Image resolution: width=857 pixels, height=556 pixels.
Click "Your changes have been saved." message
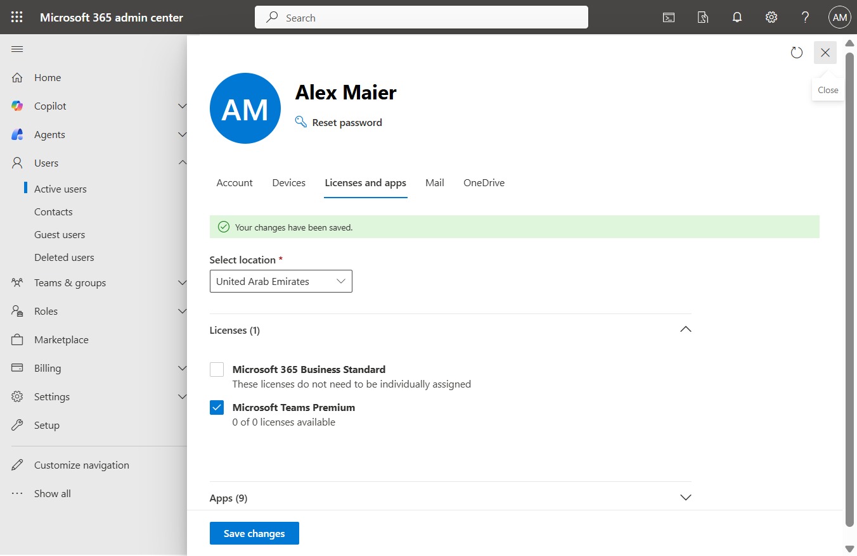[x=294, y=227]
